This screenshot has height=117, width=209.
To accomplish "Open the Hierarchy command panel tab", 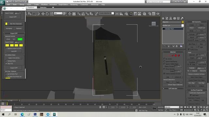I will (x=170, y=18).
